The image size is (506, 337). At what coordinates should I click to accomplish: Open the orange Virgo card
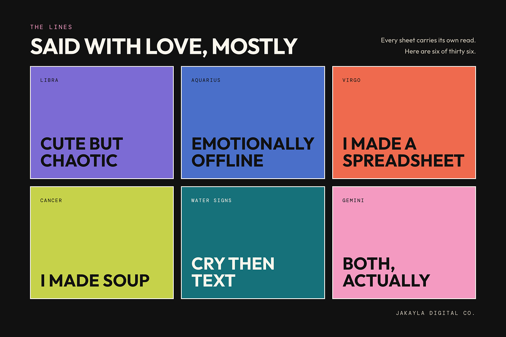[x=404, y=123]
